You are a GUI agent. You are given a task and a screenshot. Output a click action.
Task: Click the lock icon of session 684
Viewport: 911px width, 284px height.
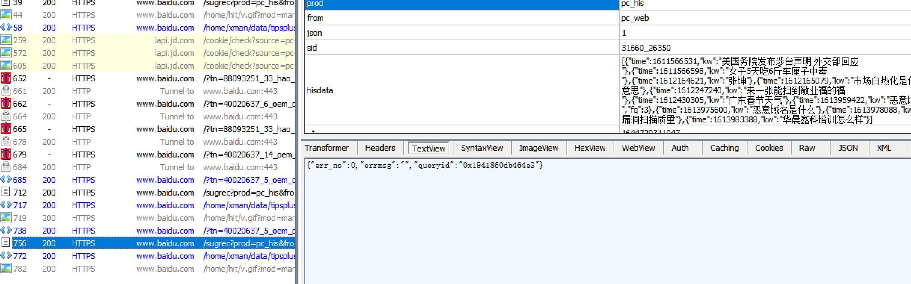6,167
